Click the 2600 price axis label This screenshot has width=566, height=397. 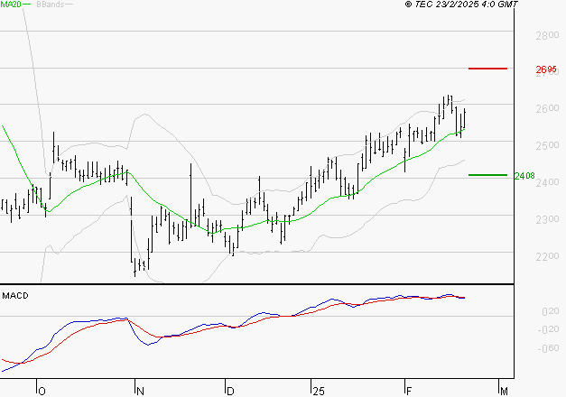click(x=547, y=108)
